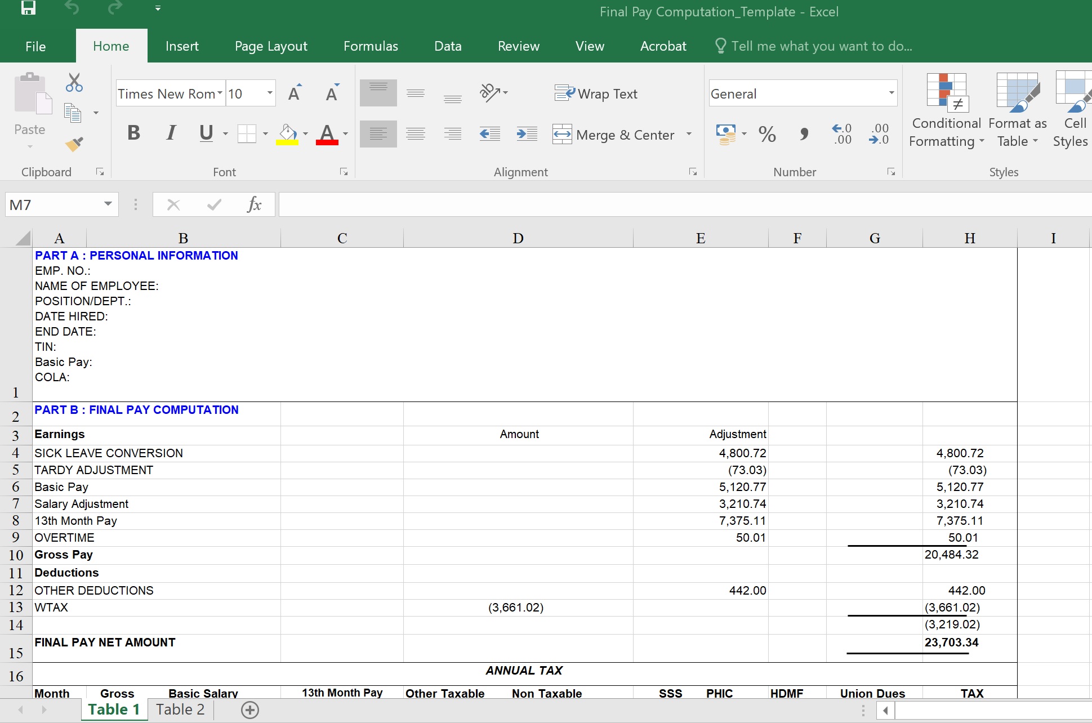Screen dimensions: 1092x723
Task: Open the View tab
Action: [590, 46]
